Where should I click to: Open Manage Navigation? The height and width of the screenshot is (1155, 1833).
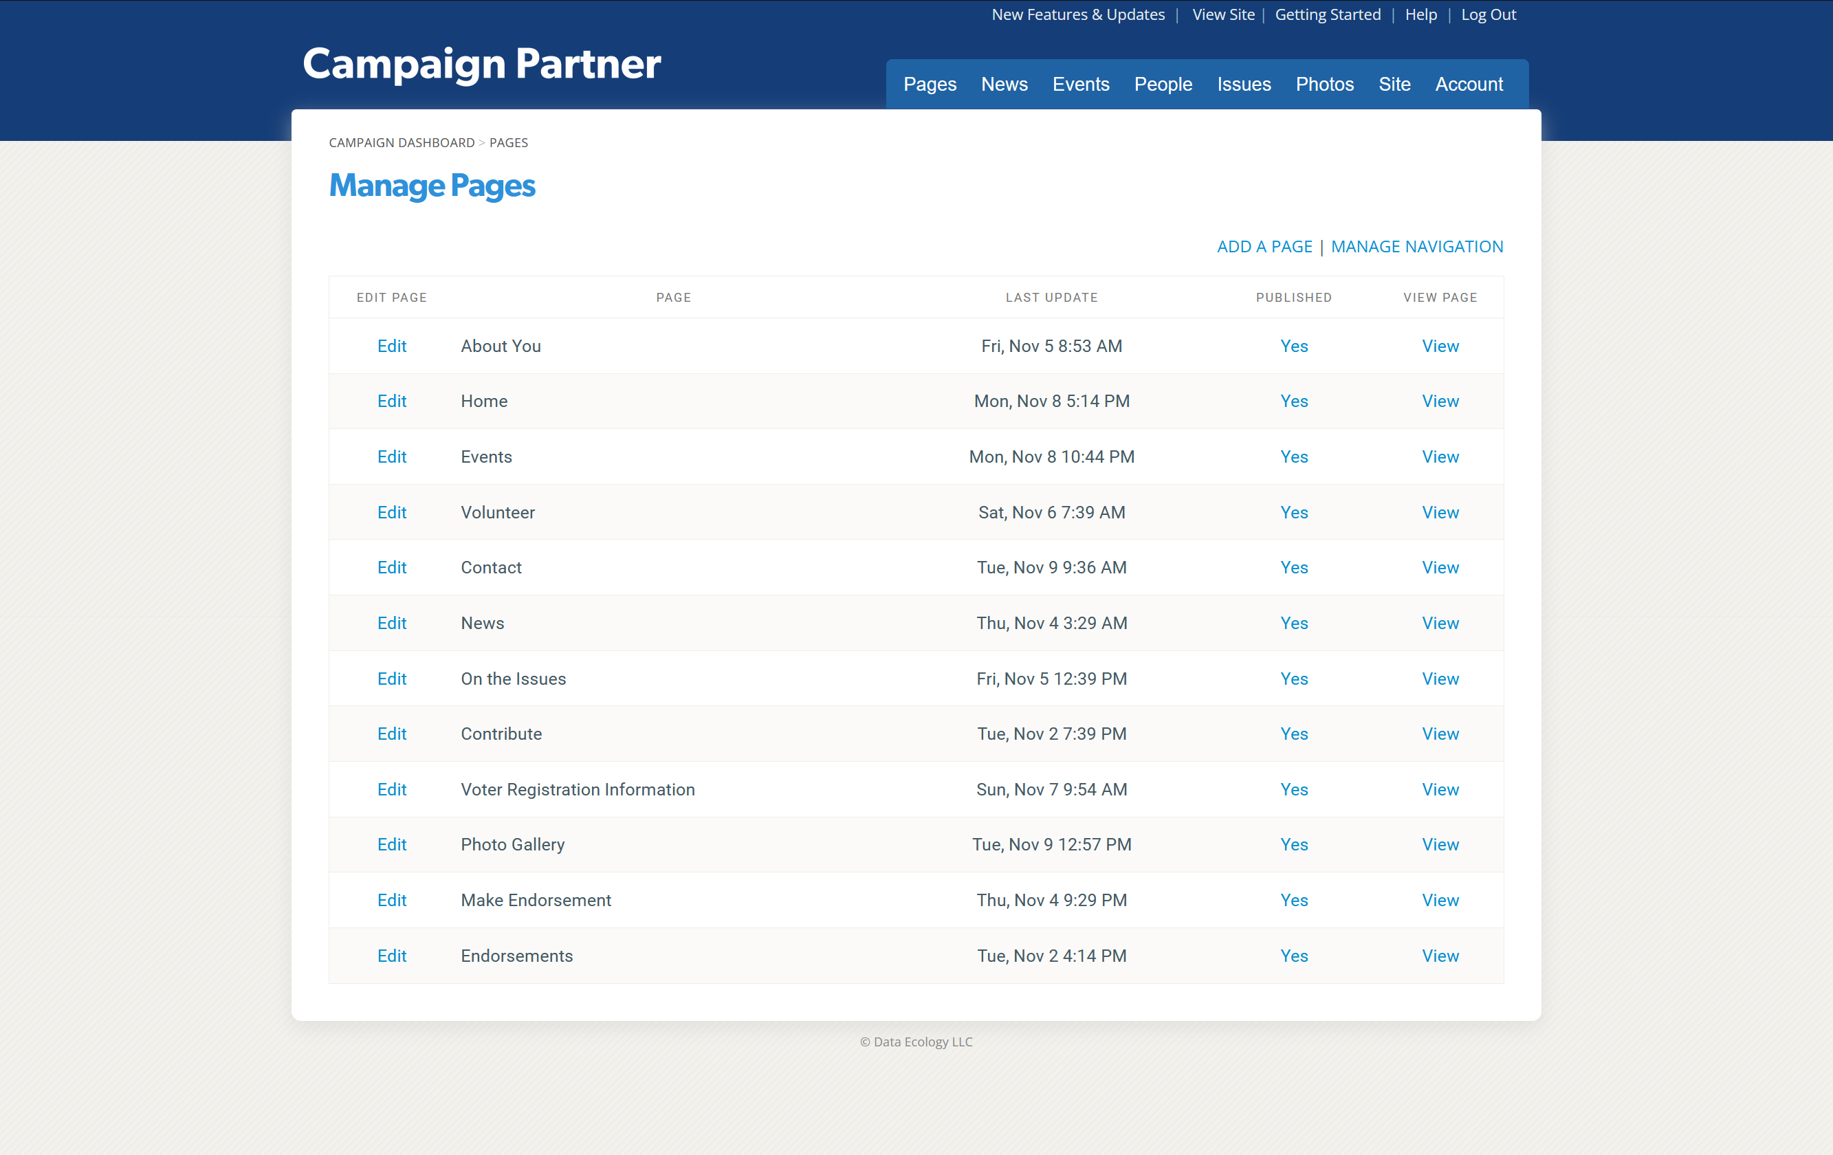point(1416,247)
